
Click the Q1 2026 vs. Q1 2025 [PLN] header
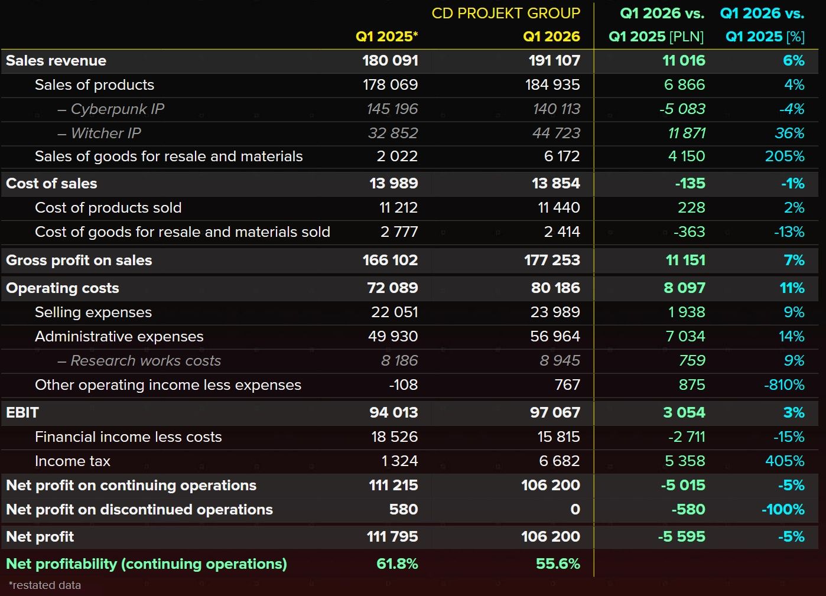tap(656, 25)
